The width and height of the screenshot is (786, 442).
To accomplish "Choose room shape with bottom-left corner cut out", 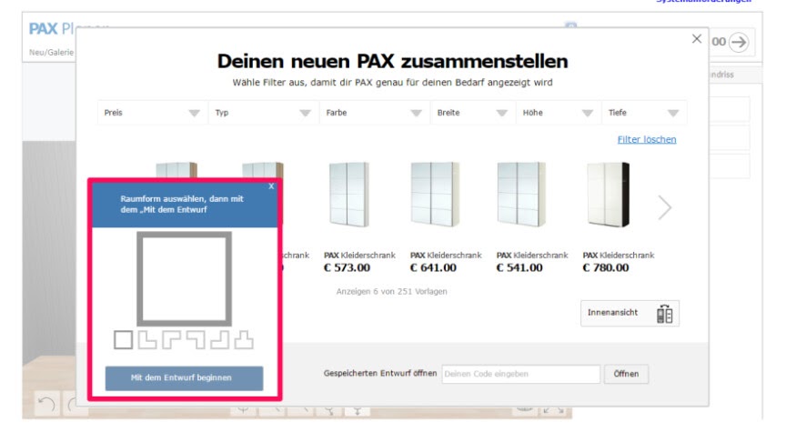I will click(196, 340).
